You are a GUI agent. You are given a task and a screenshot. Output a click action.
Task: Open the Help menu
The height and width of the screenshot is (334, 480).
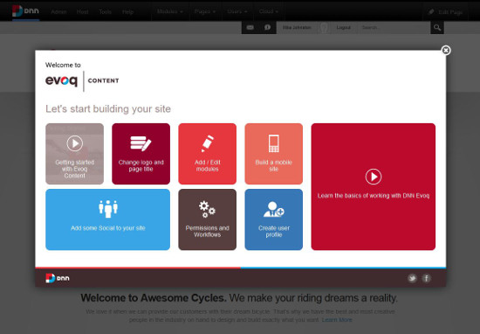(127, 12)
